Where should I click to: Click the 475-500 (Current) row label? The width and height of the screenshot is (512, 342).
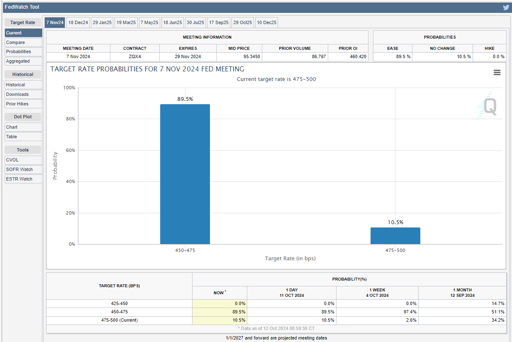coord(119,320)
